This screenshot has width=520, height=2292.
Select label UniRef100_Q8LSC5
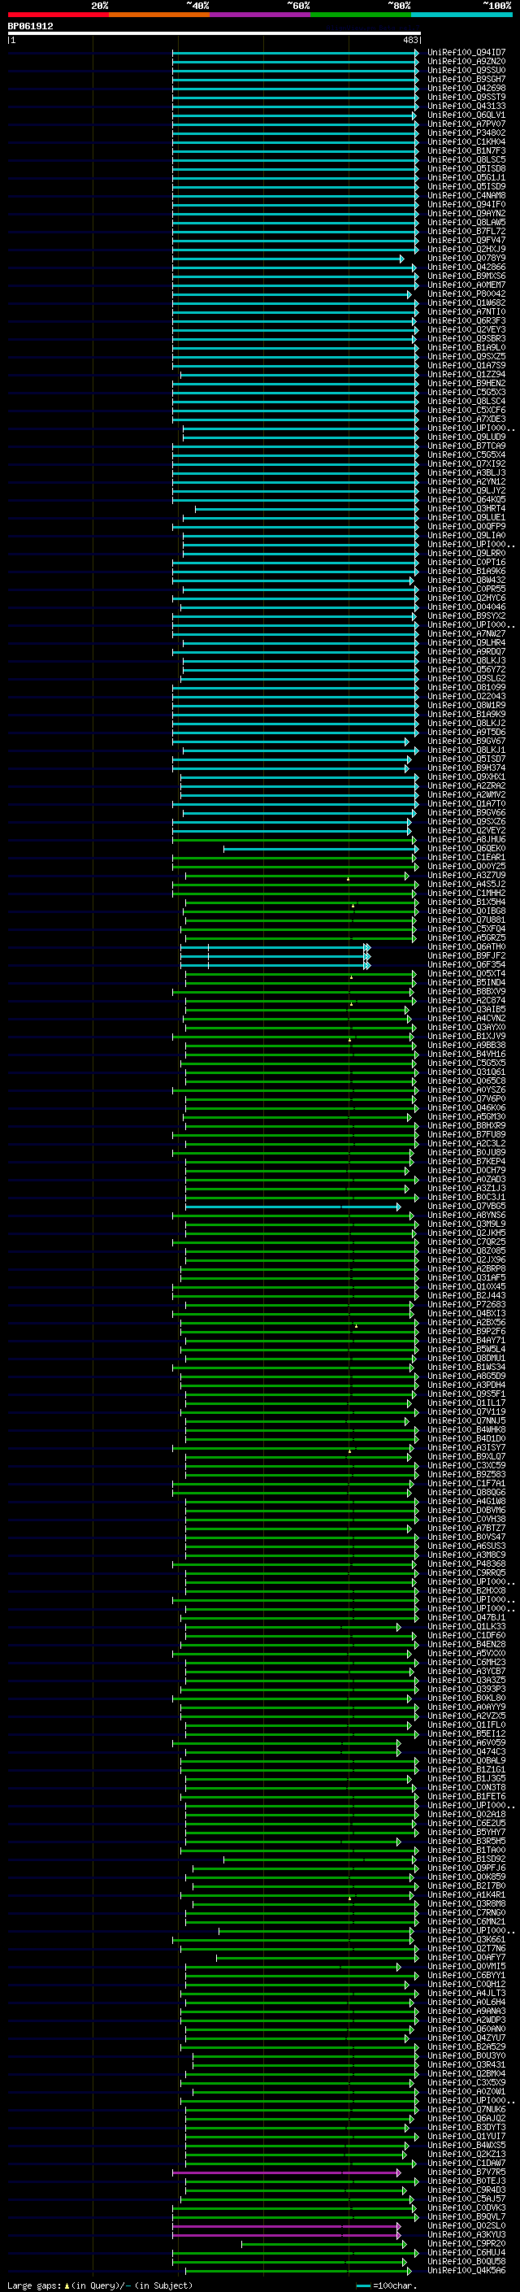[466, 160]
